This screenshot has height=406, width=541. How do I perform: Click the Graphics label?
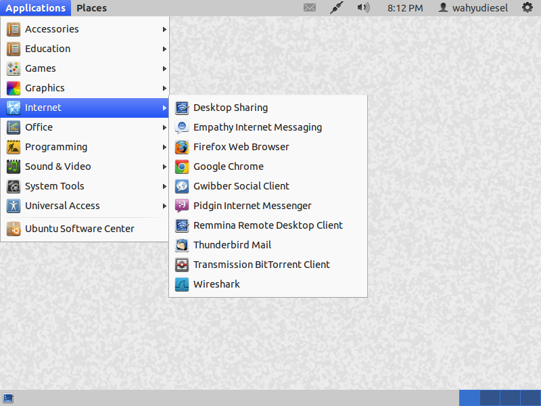45,89
